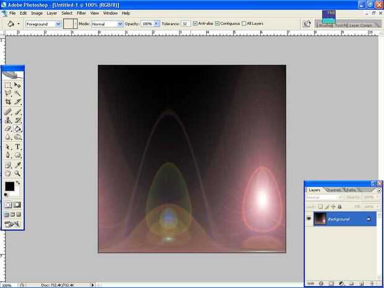Viewport: 384px width, 288px height.
Task: Hide the Background layer with eye icon
Action: [x=309, y=219]
